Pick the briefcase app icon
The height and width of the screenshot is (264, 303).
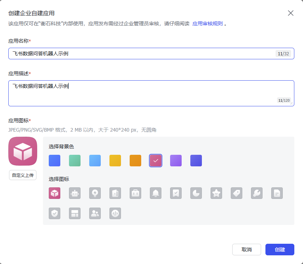click(135, 193)
